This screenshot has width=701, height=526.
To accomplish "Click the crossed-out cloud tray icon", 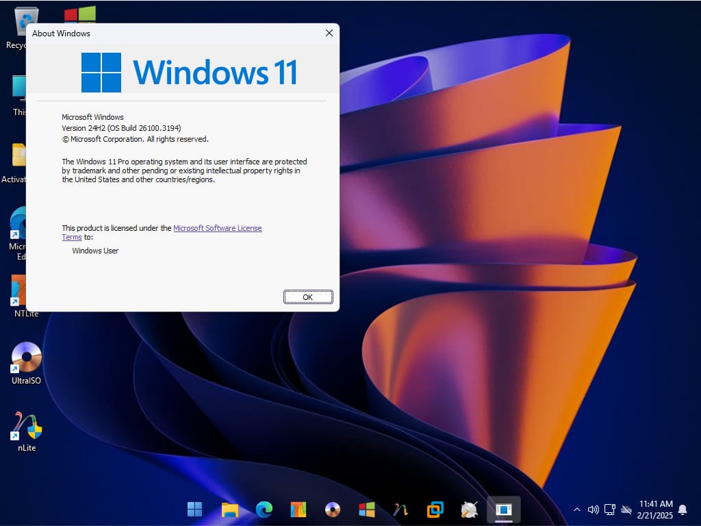I will [x=626, y=510].
